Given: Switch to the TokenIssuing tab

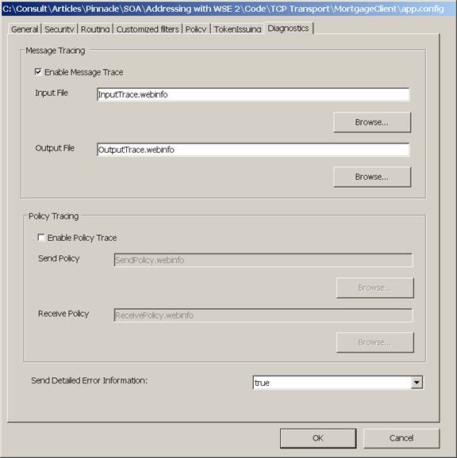Looking at the screenshot, I should pos(237,29).
